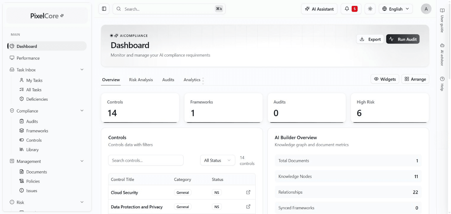Click the Export button

click(x=370, y=39)
